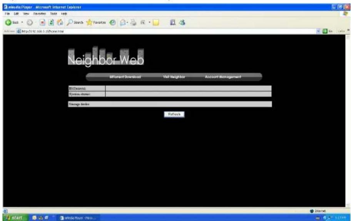351x221 pixels.
Task: Click the address bar URL field
Action: click(x=167, y=31)
